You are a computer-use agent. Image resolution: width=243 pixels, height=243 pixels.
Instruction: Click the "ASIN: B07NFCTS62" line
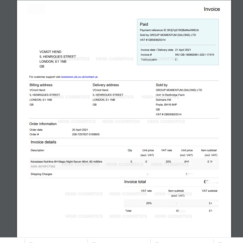coord(43,166)
